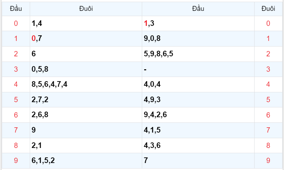Click the "6,1,5,2" cell
Image resolution: width=284 pixels, height=170 pixels.
click(43, 161)
